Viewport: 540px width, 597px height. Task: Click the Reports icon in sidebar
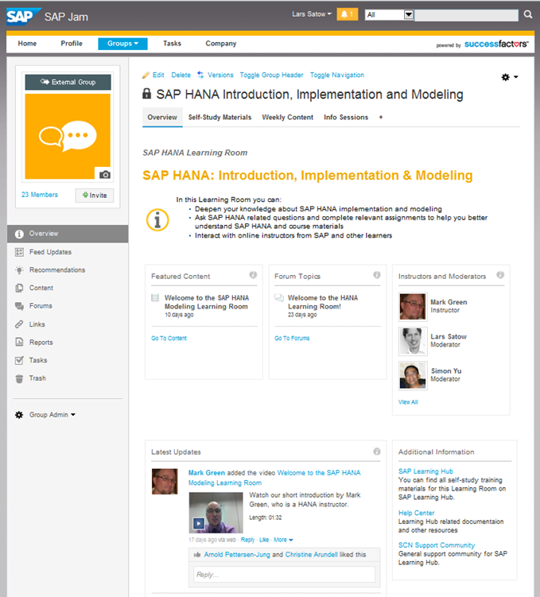tap(19, 342)
